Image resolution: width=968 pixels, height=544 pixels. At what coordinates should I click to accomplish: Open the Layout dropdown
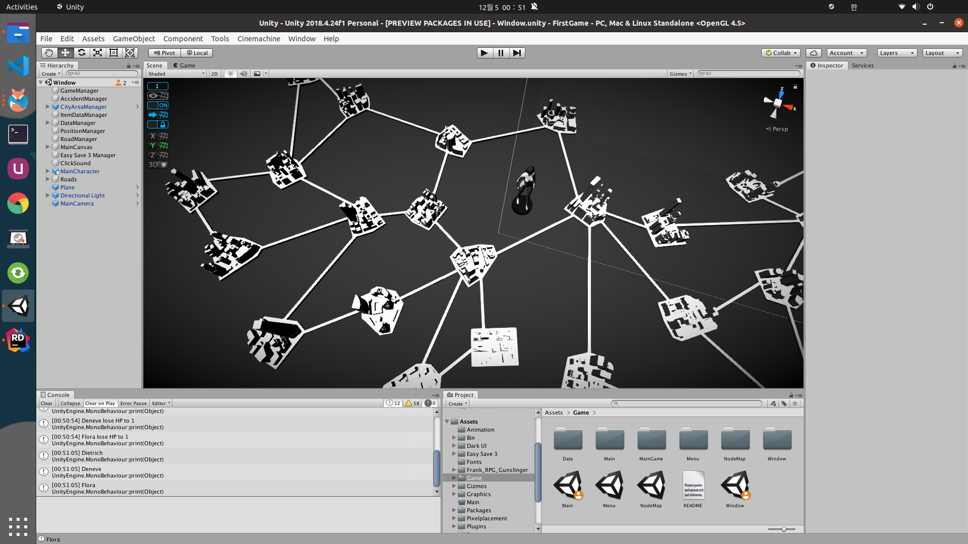[x=943, y=53]
